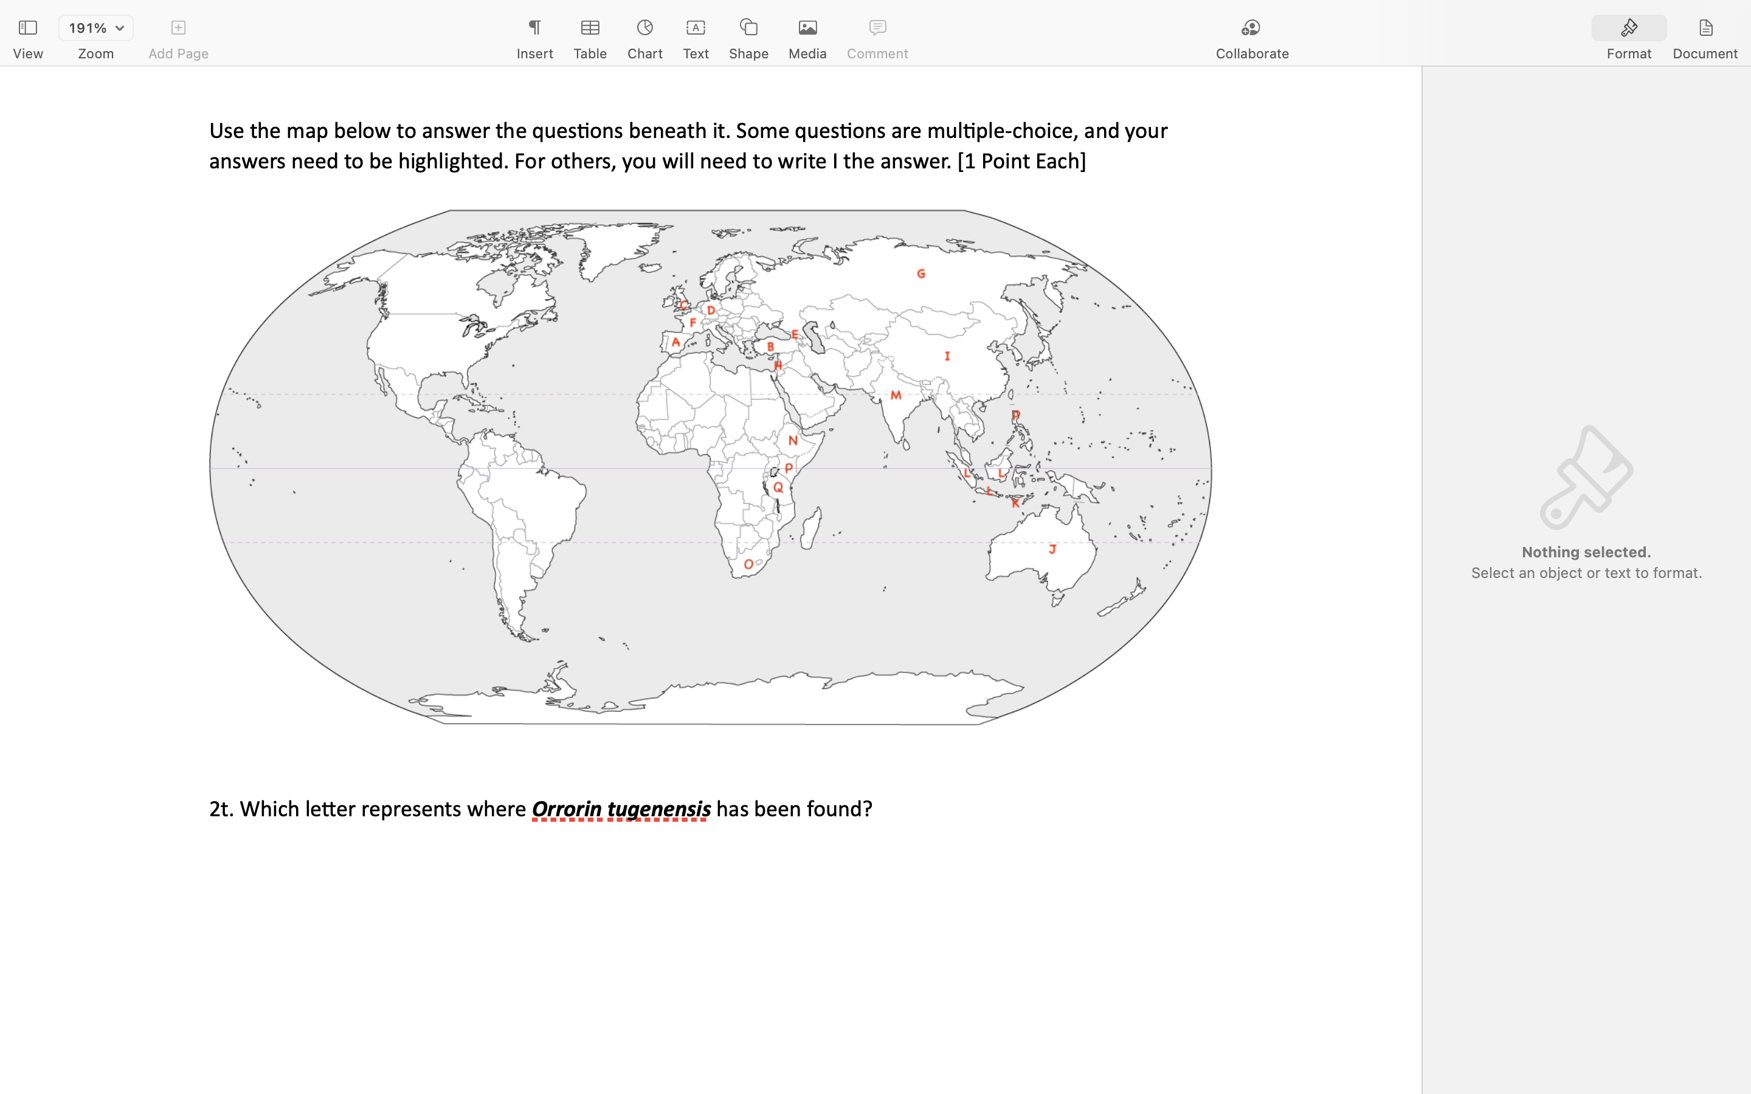Add a Text box
The height and width of the screenshot is (1094, 1751).
click(x=696, y=27)
